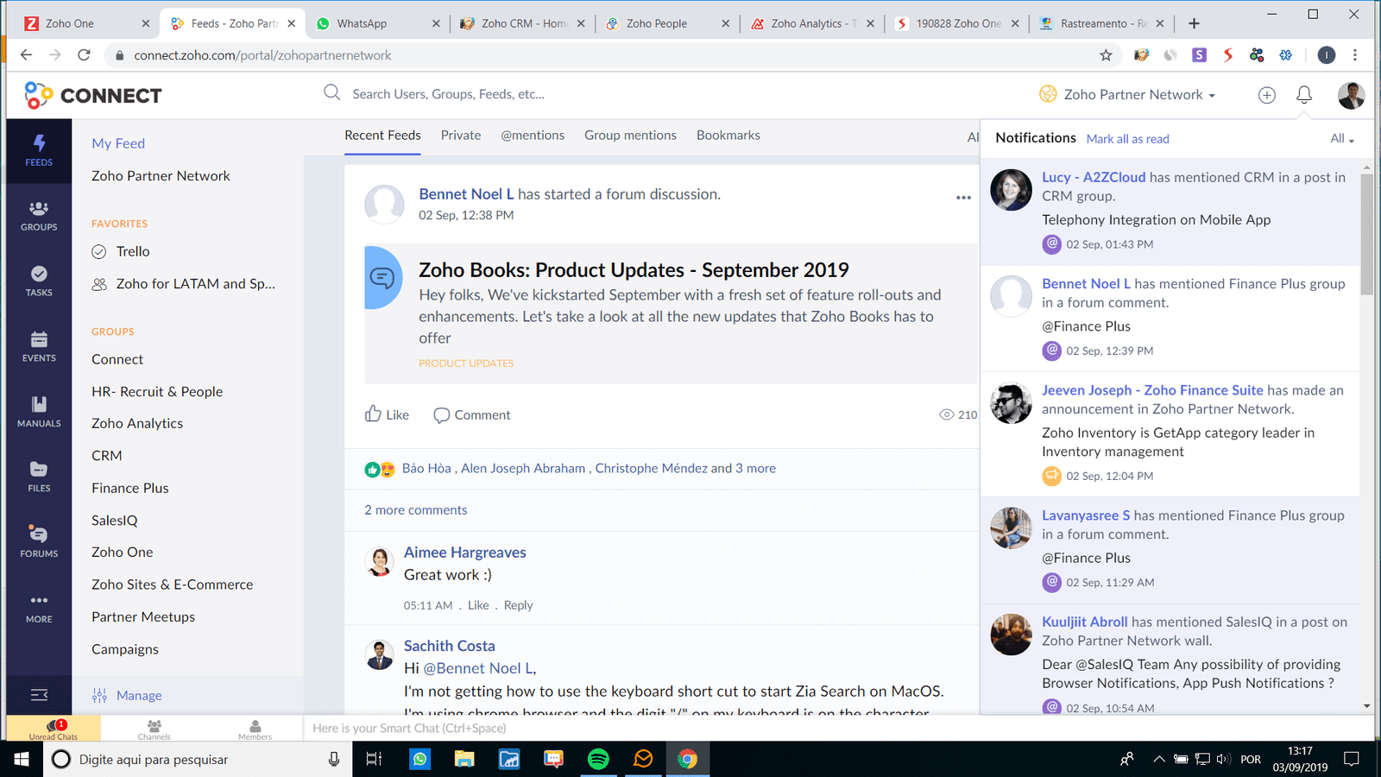Open the Partner Meetups group

point(143,617)
